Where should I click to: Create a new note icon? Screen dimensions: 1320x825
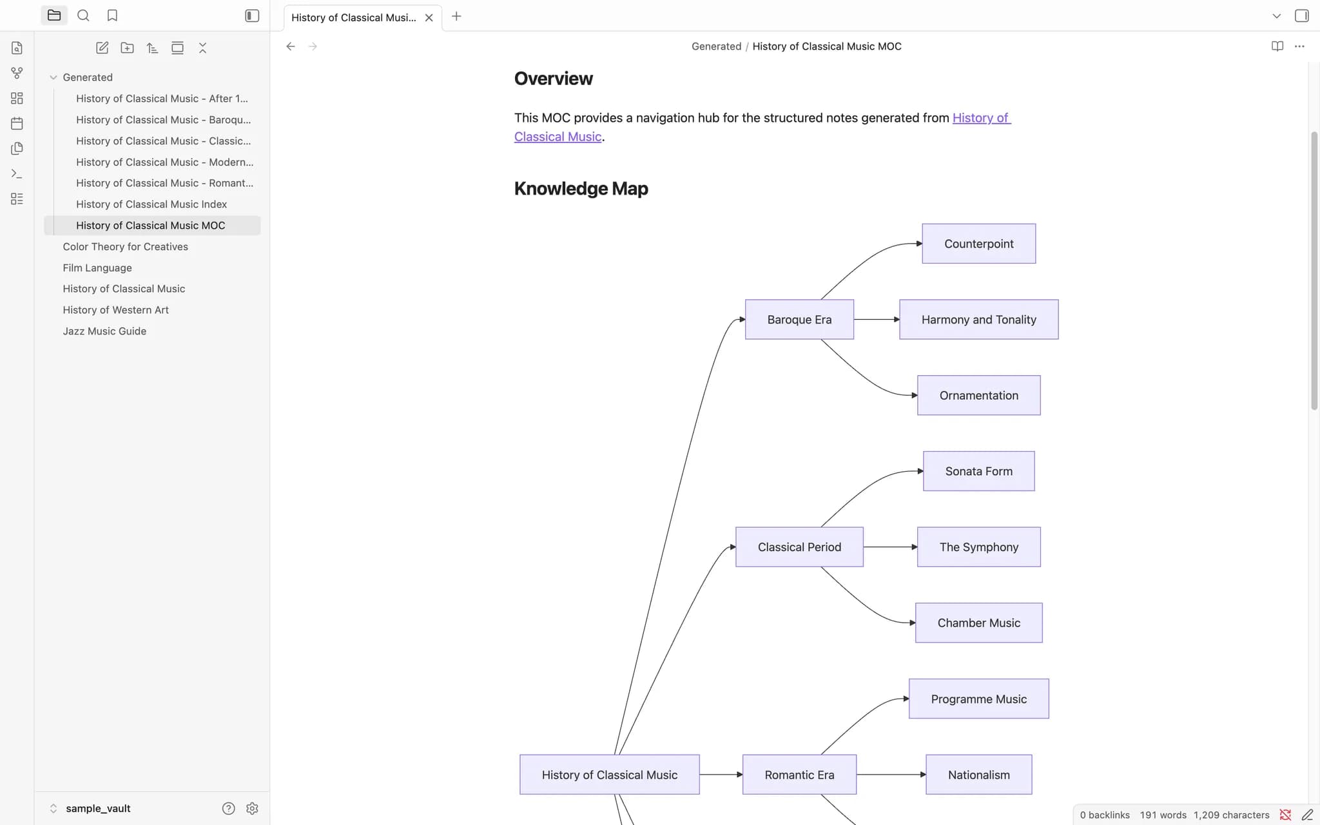click(102, 48)
